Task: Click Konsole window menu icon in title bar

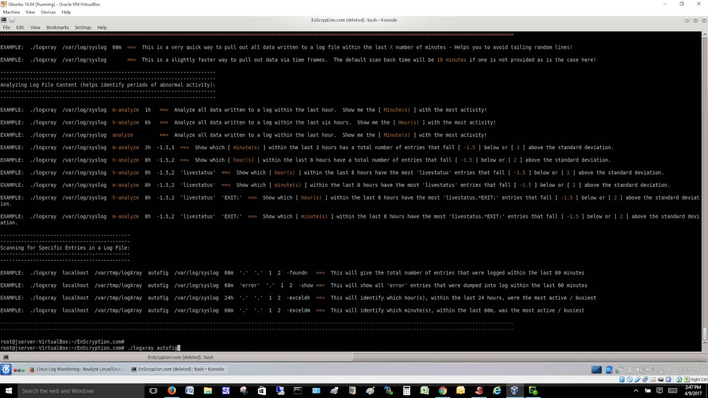Action: point(3,20)
